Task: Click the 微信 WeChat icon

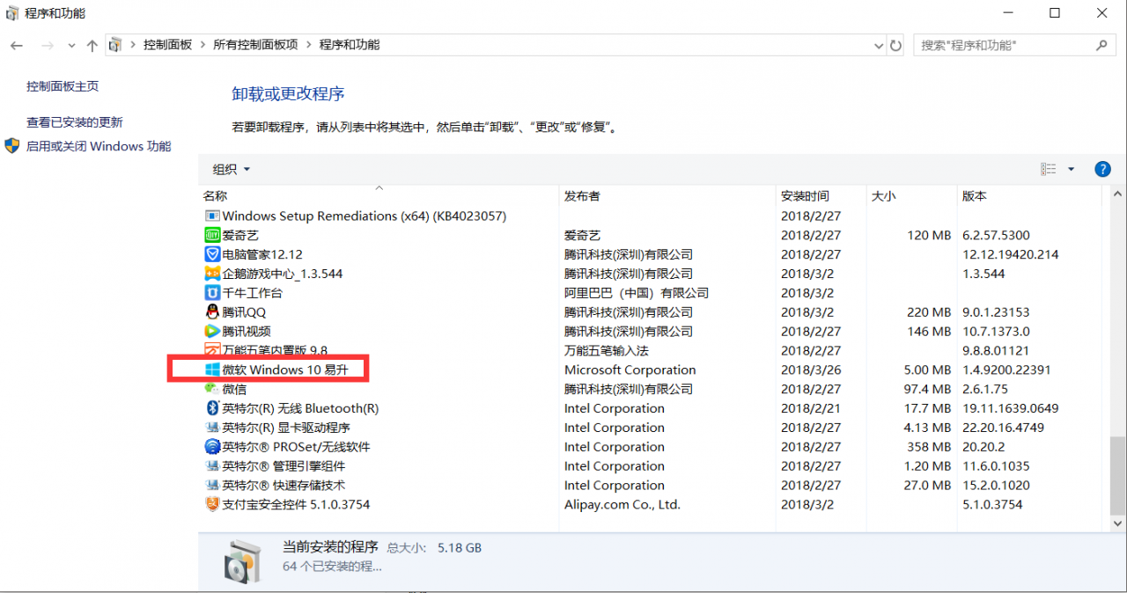Action: (x=212, y=389)
